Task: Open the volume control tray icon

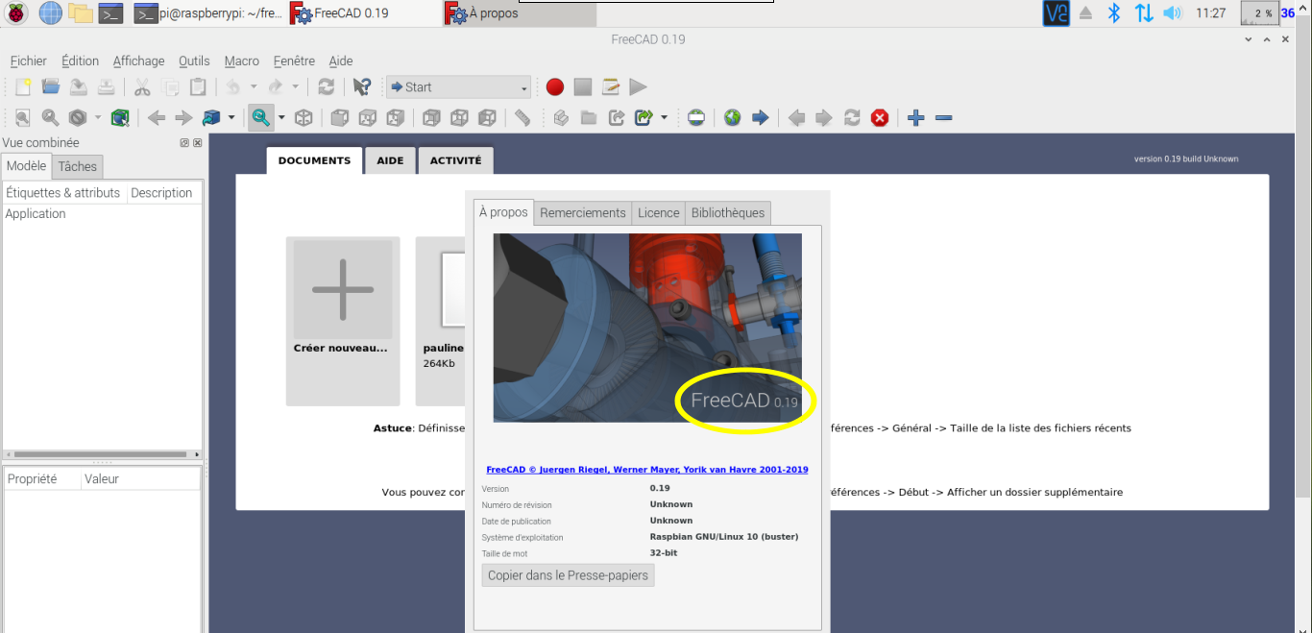Action: [1172, 13]
